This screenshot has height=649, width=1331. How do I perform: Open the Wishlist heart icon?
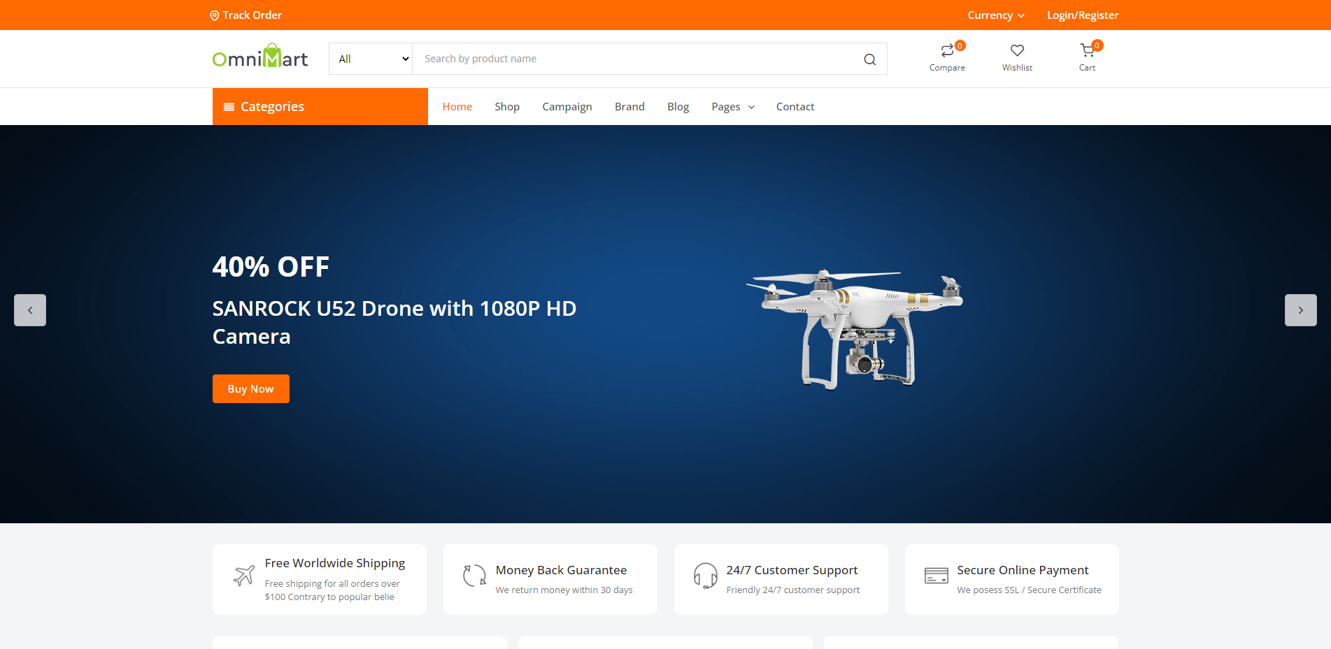click(1017, 51)
